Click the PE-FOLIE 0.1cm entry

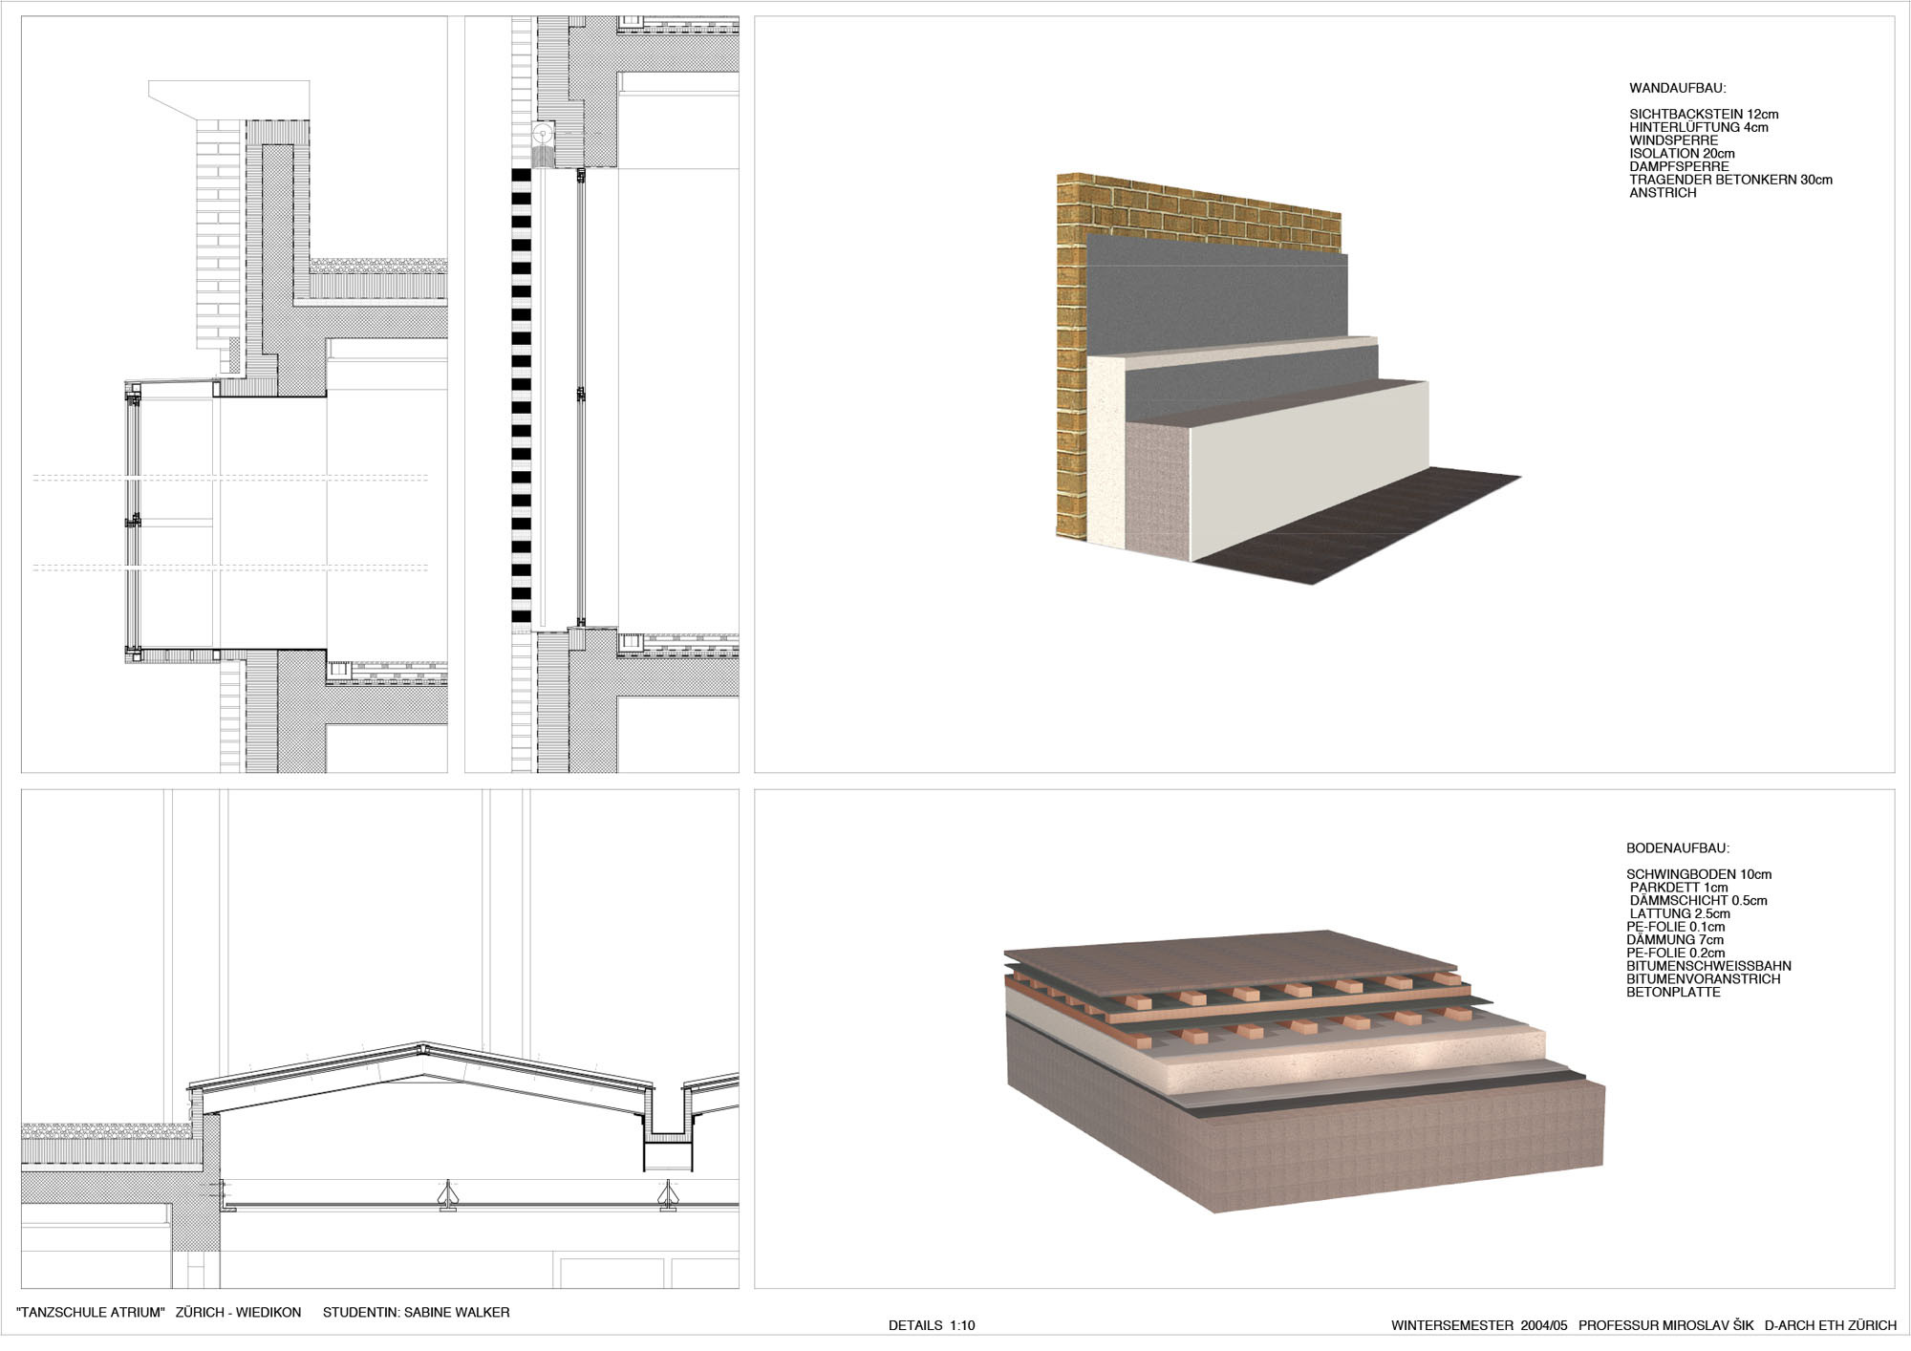pos(1675,927)
